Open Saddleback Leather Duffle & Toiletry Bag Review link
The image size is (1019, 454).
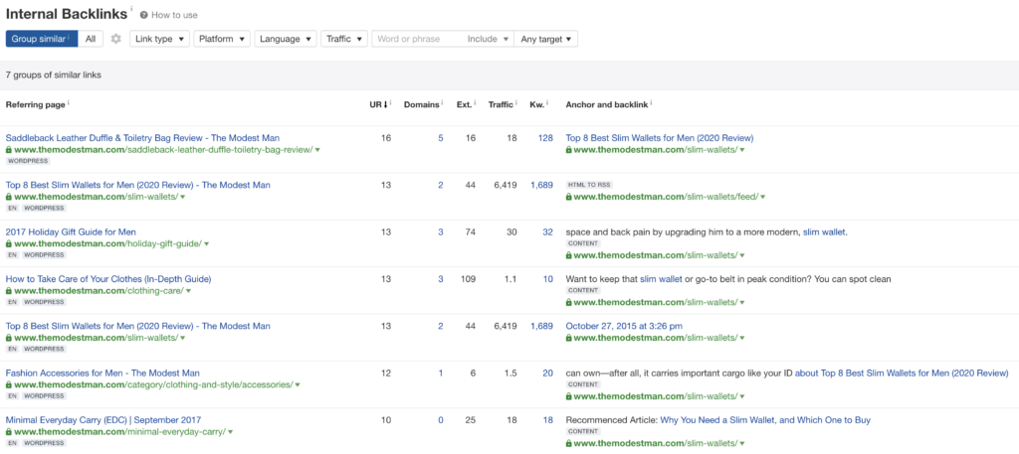coord(143,137)
